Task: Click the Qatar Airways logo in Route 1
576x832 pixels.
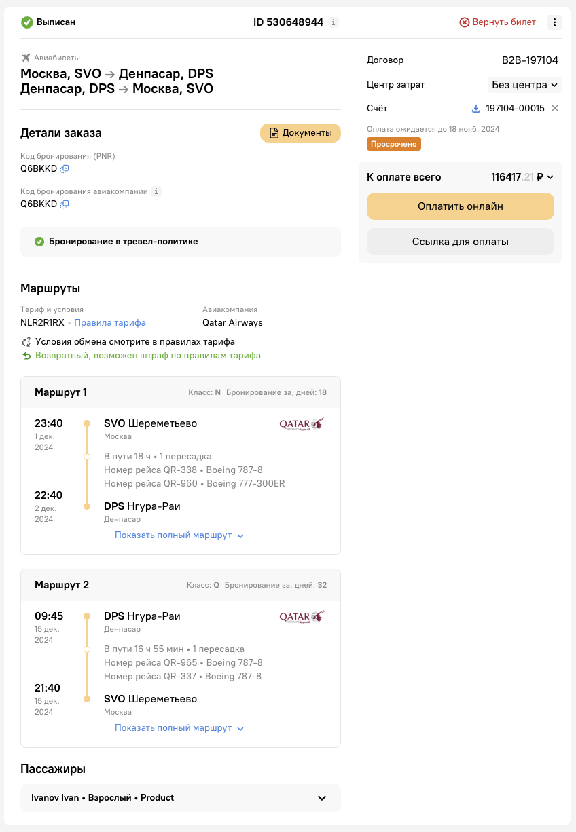Action: [302, 424]
